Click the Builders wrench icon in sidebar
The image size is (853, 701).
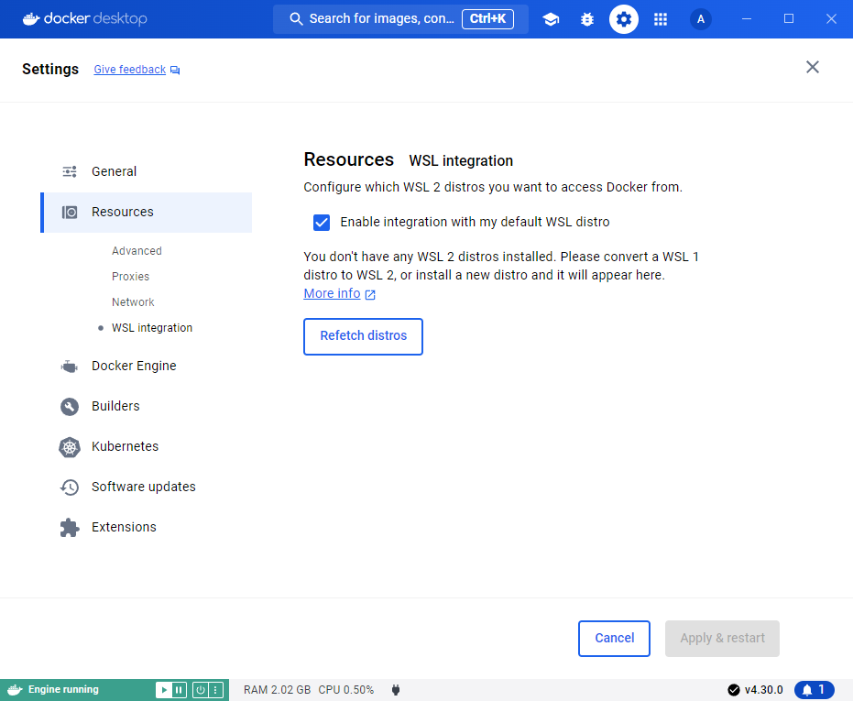70,407
